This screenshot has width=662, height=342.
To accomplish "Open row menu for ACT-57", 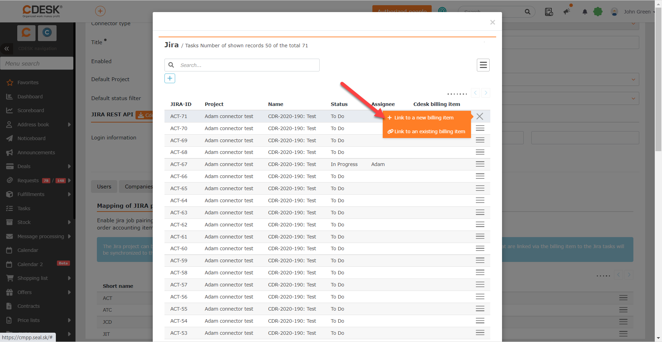I will click(x=480, y=285).
